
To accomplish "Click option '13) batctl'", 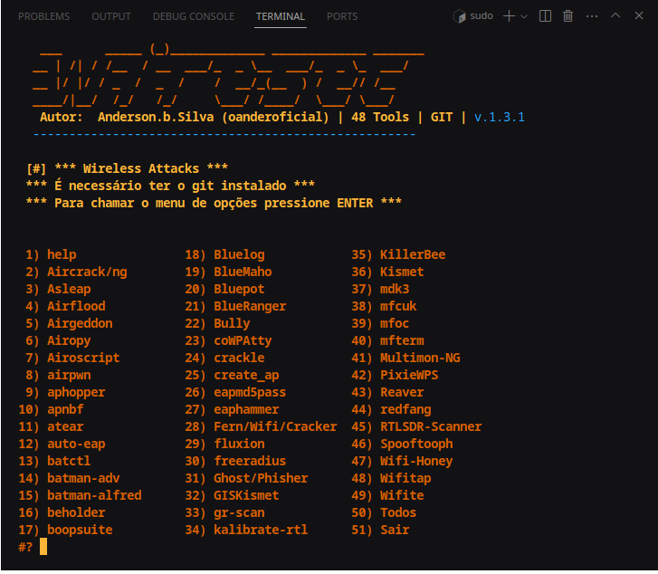I will click(54, 461).
